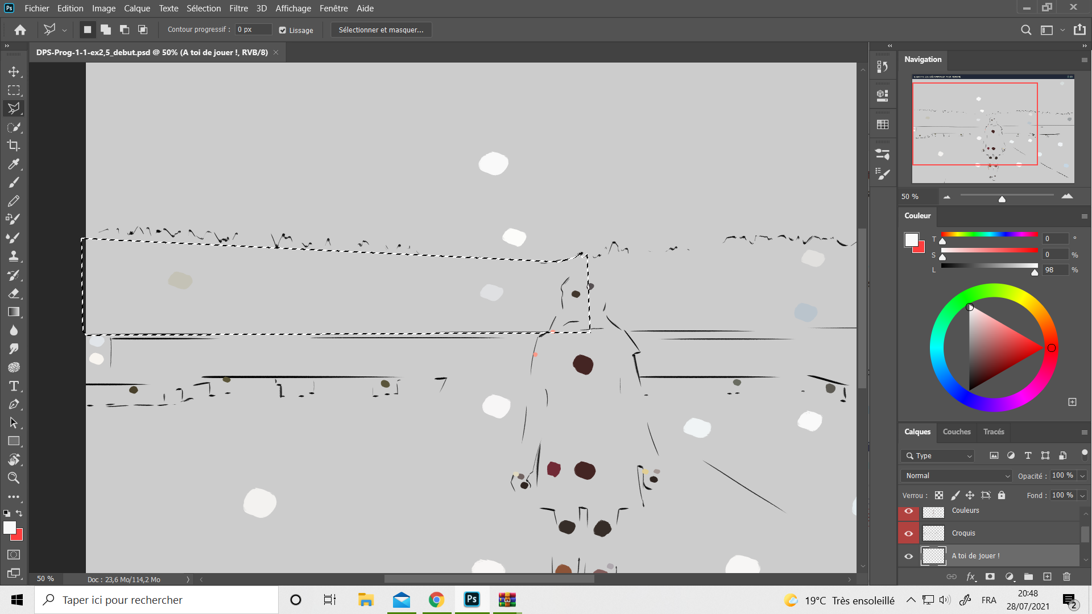Switch to the Couches tab
Viewport: 1092px width, 614px height.
(x=956, y=432)
